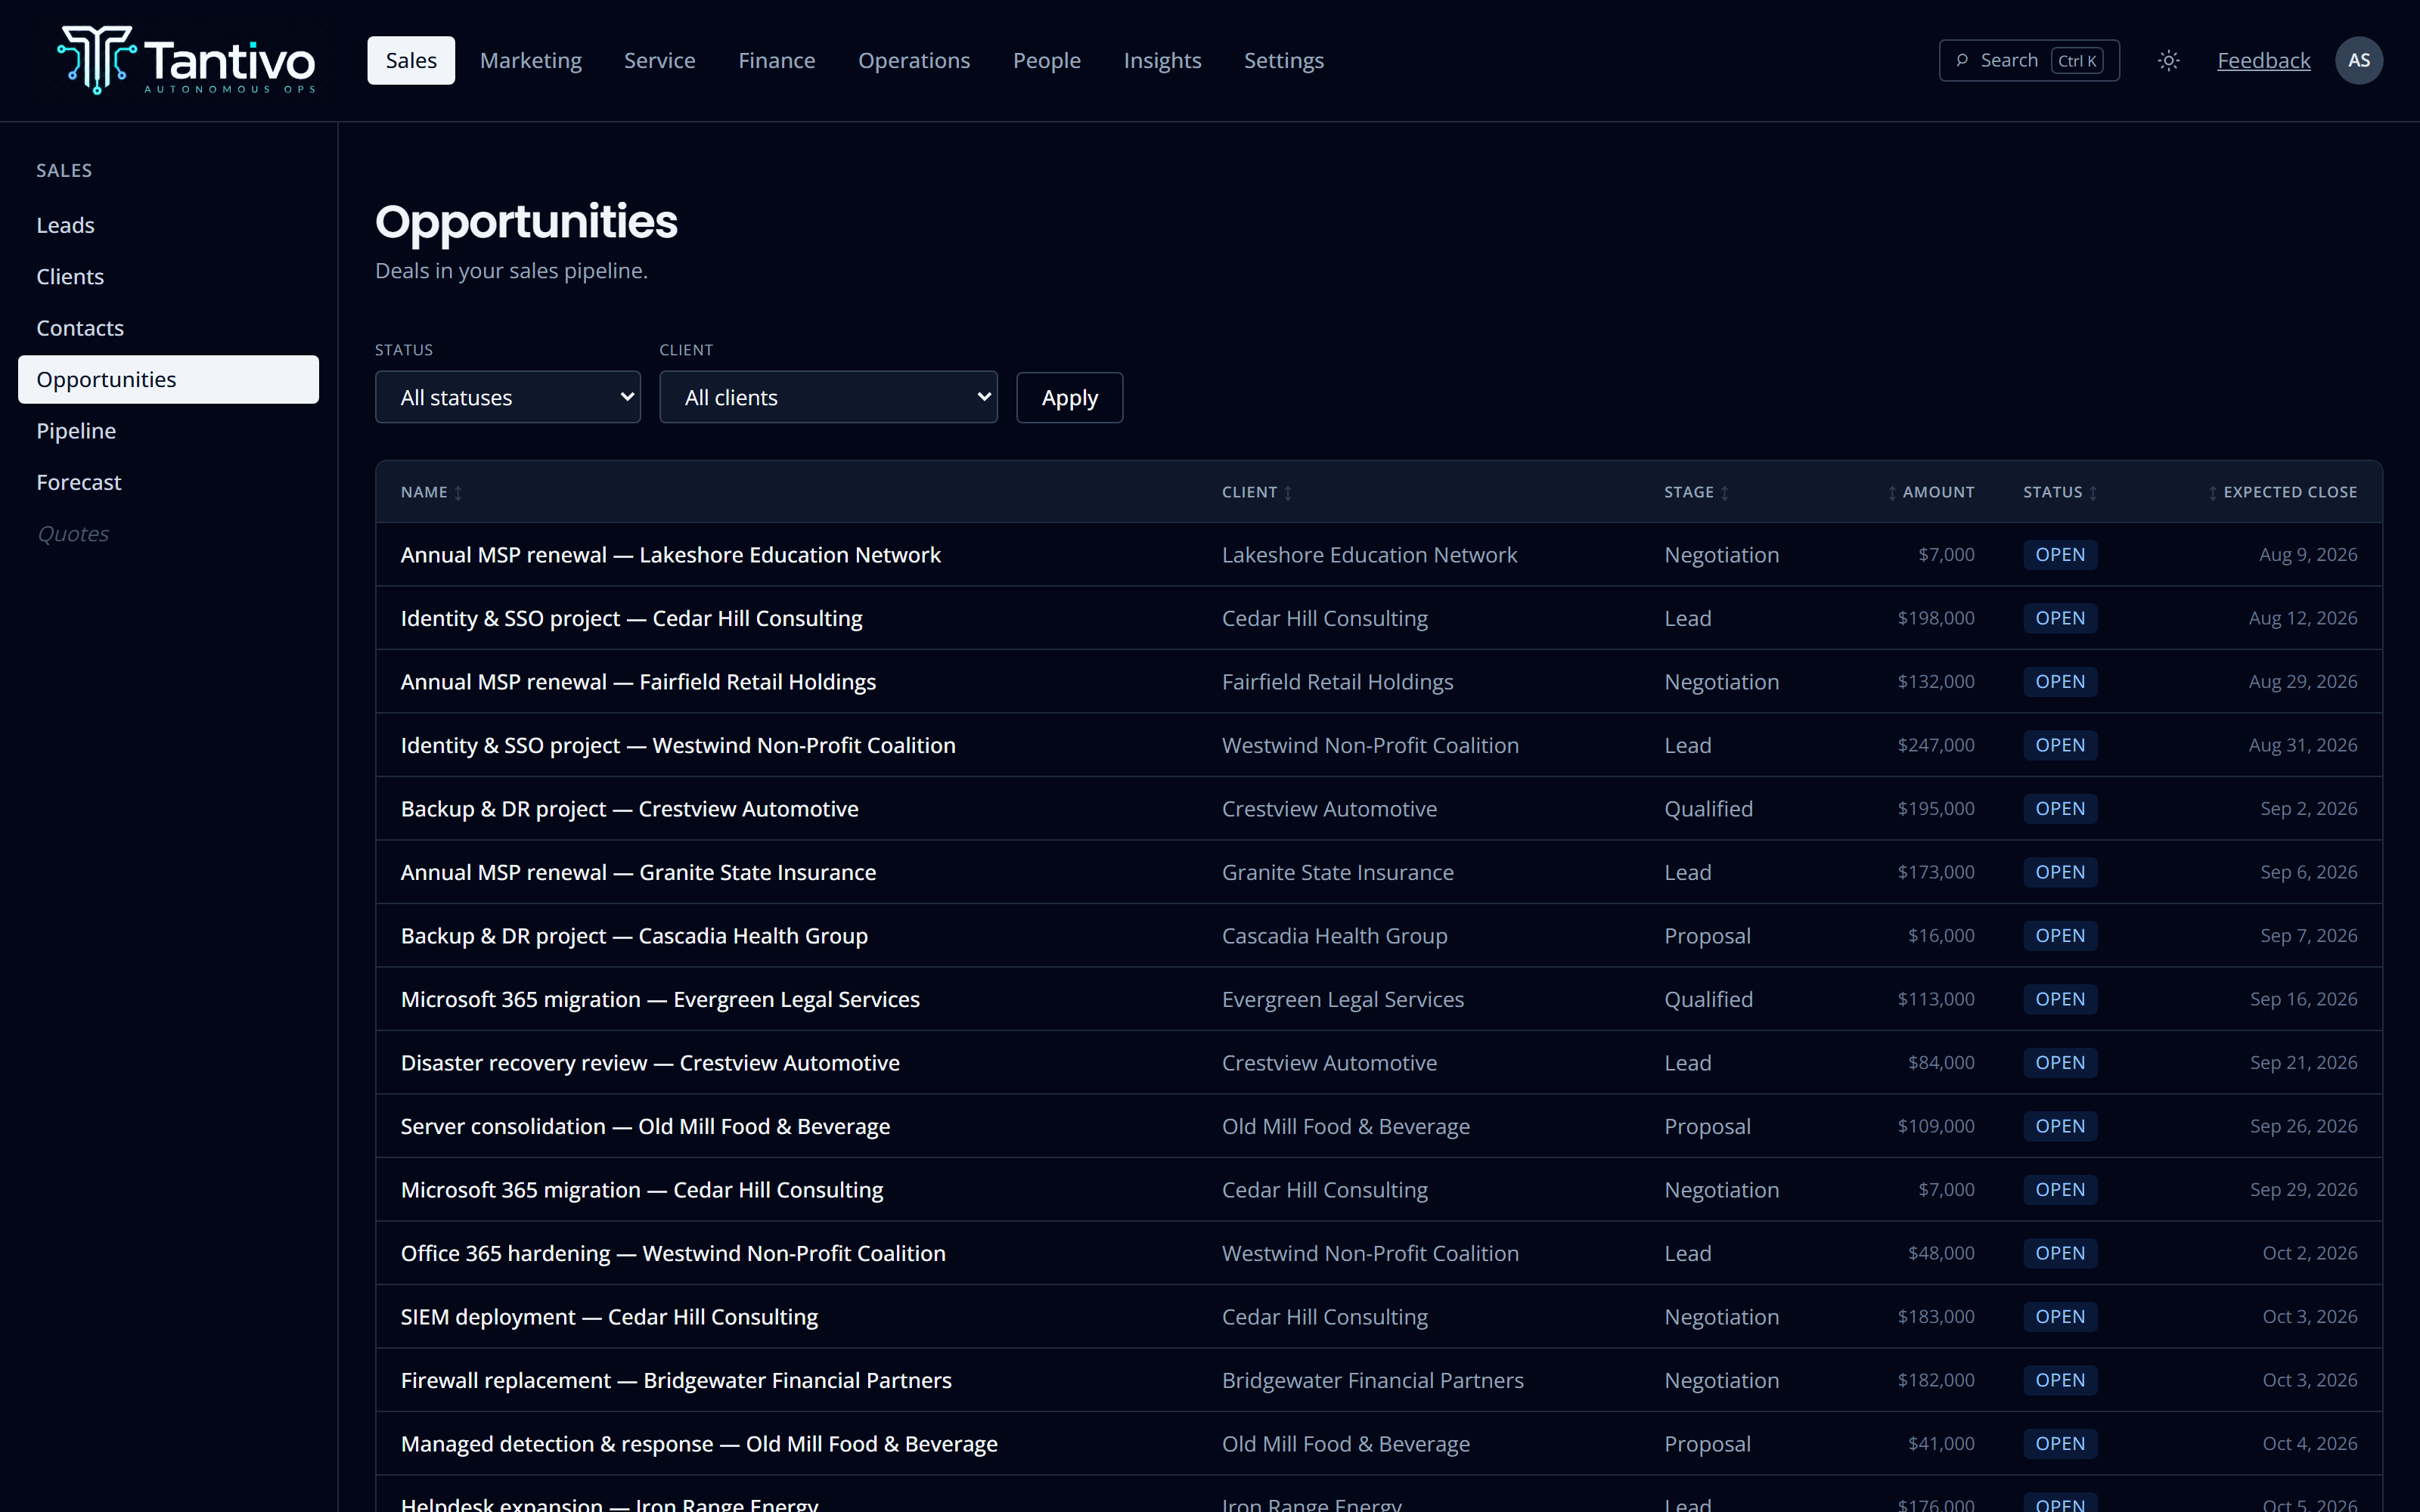The image size is (2420, 1512).
Task: Click the Tantivo logo
Action: tap(187, 60)
